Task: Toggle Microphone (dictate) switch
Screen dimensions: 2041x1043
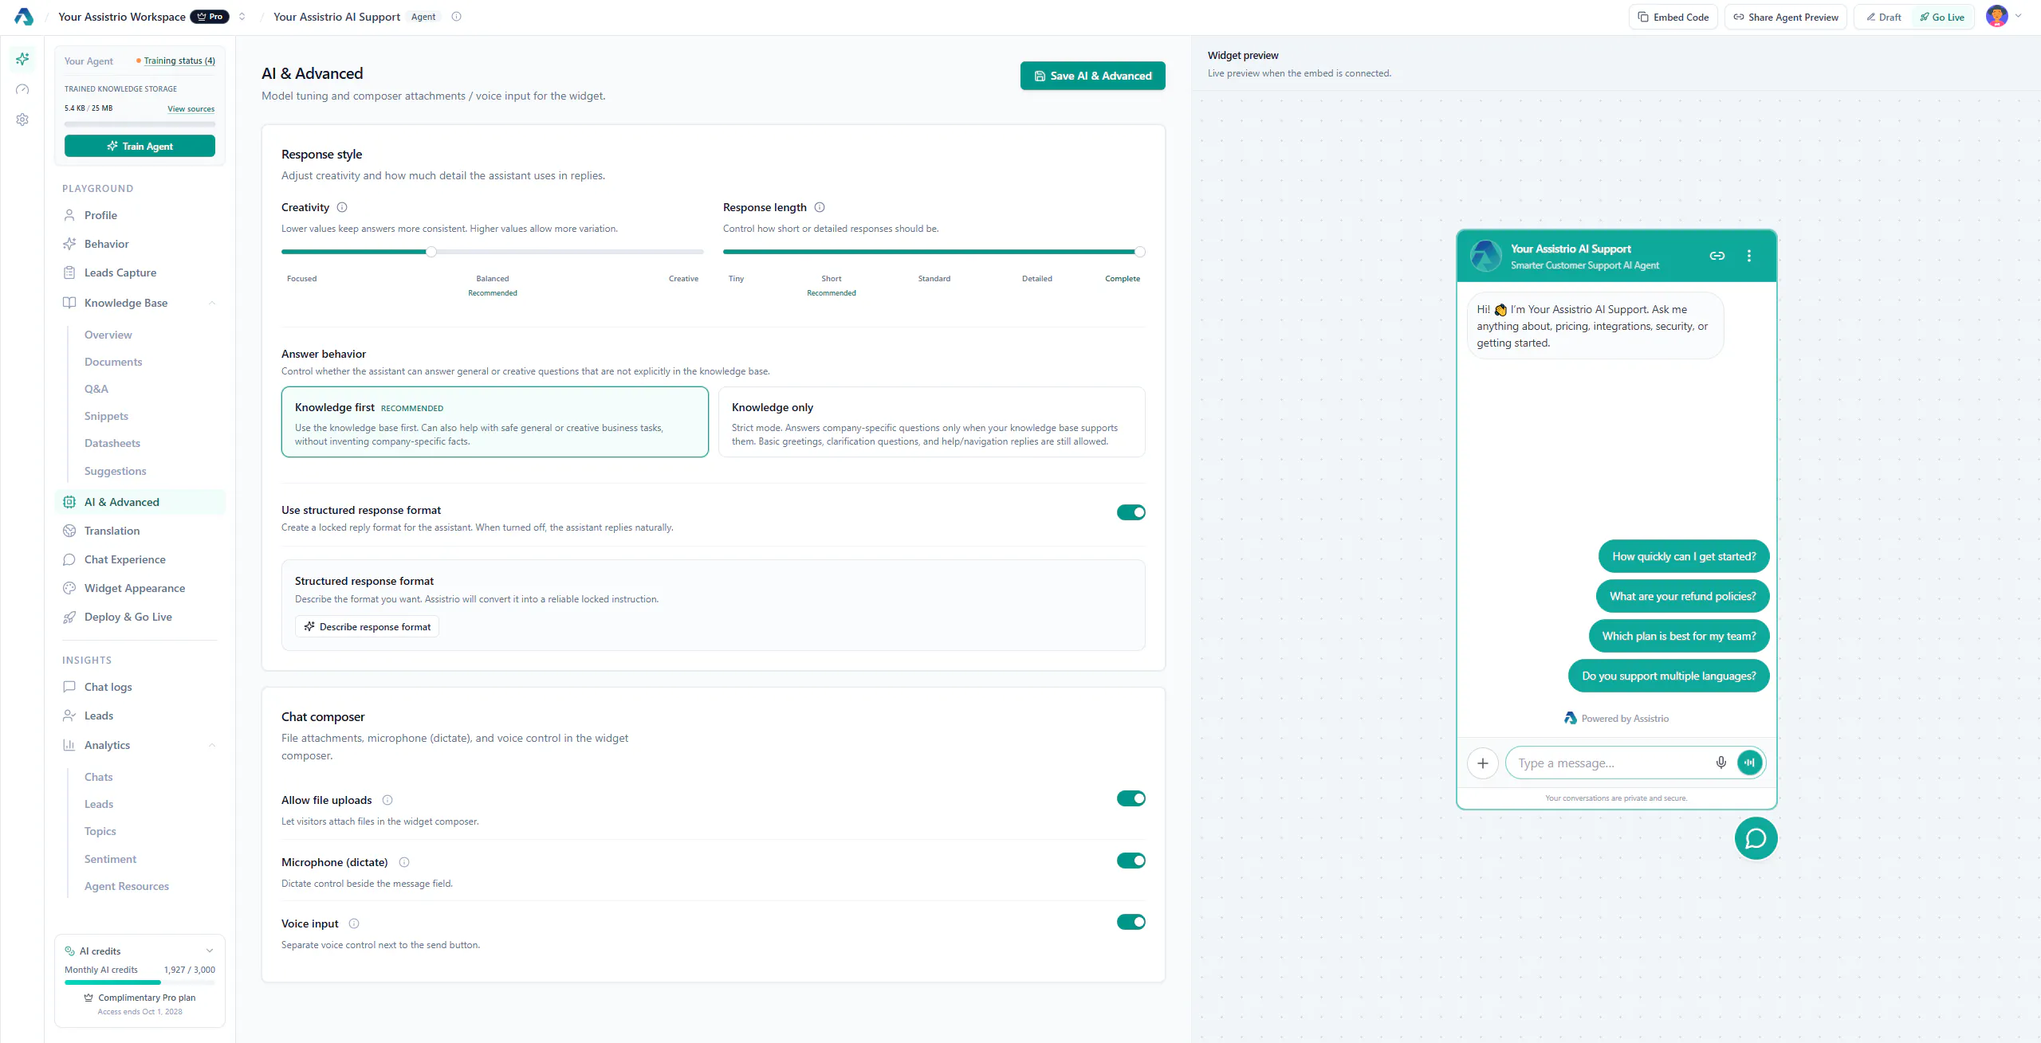Action: coord(1131,861)
